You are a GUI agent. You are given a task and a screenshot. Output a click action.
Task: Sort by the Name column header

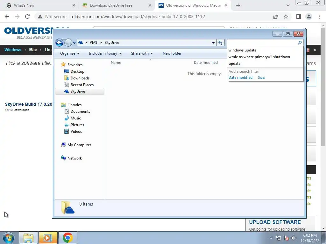click(116, 63)
